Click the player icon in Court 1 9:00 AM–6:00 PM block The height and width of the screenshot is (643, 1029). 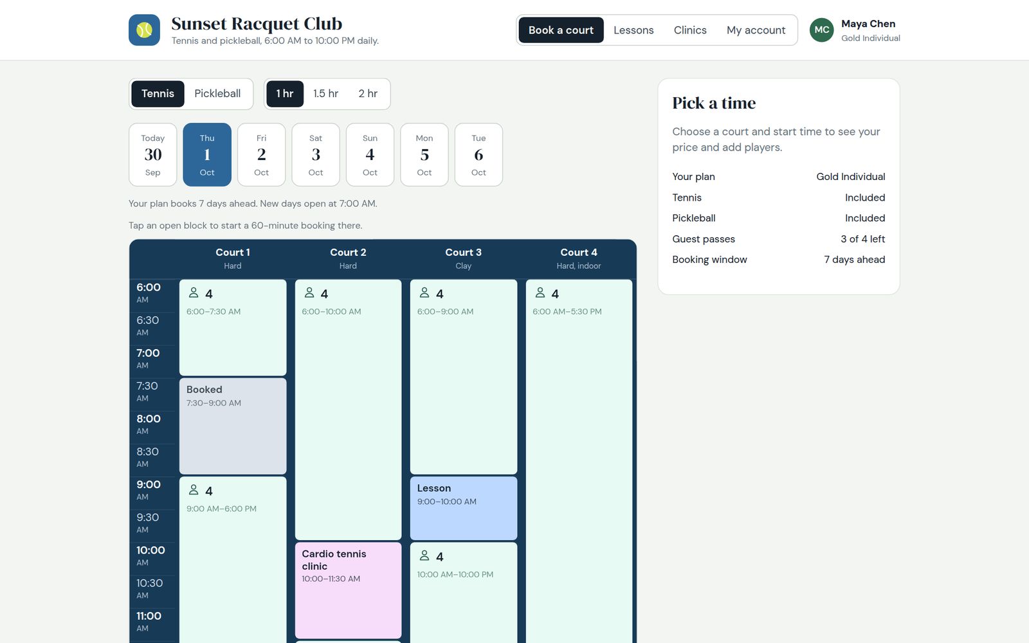194,490
